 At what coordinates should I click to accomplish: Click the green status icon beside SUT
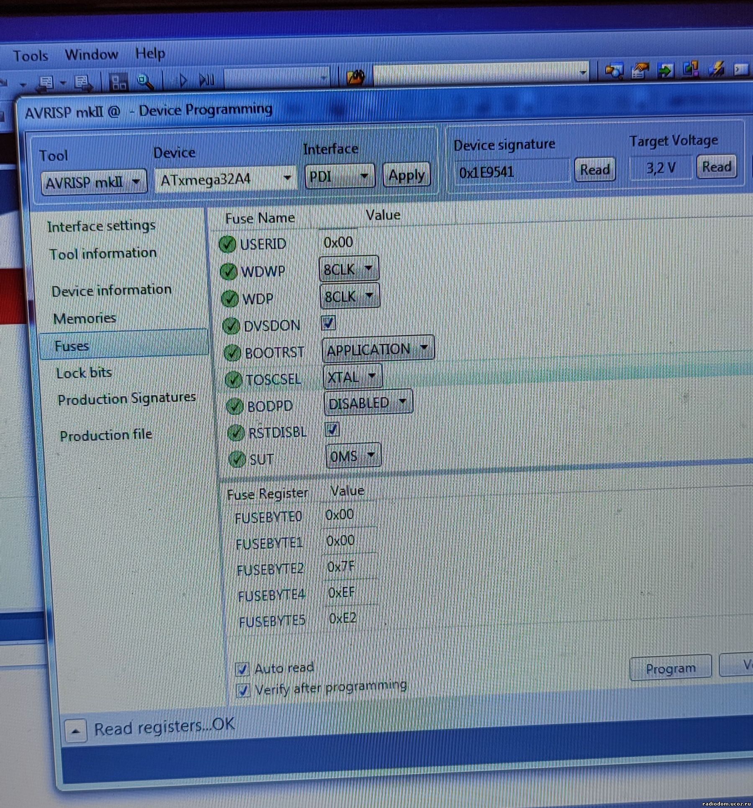point(237,459)
